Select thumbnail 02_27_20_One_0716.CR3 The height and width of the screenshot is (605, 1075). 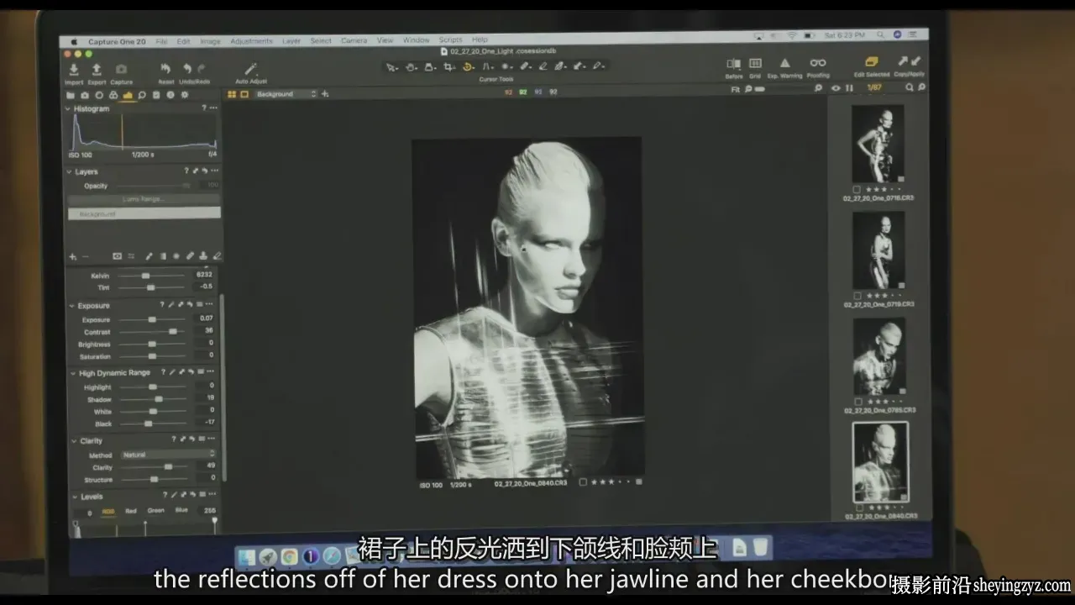coord(878,145)
